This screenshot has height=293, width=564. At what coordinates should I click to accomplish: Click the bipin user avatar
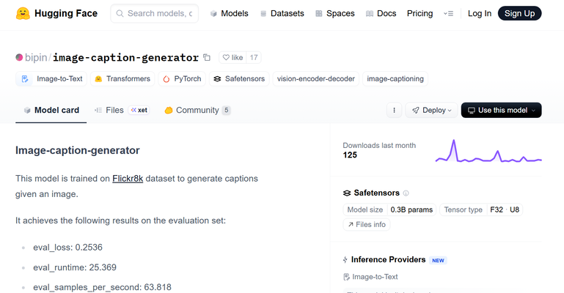point(19,57)
